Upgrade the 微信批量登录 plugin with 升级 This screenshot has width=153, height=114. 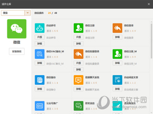point(78,63)
